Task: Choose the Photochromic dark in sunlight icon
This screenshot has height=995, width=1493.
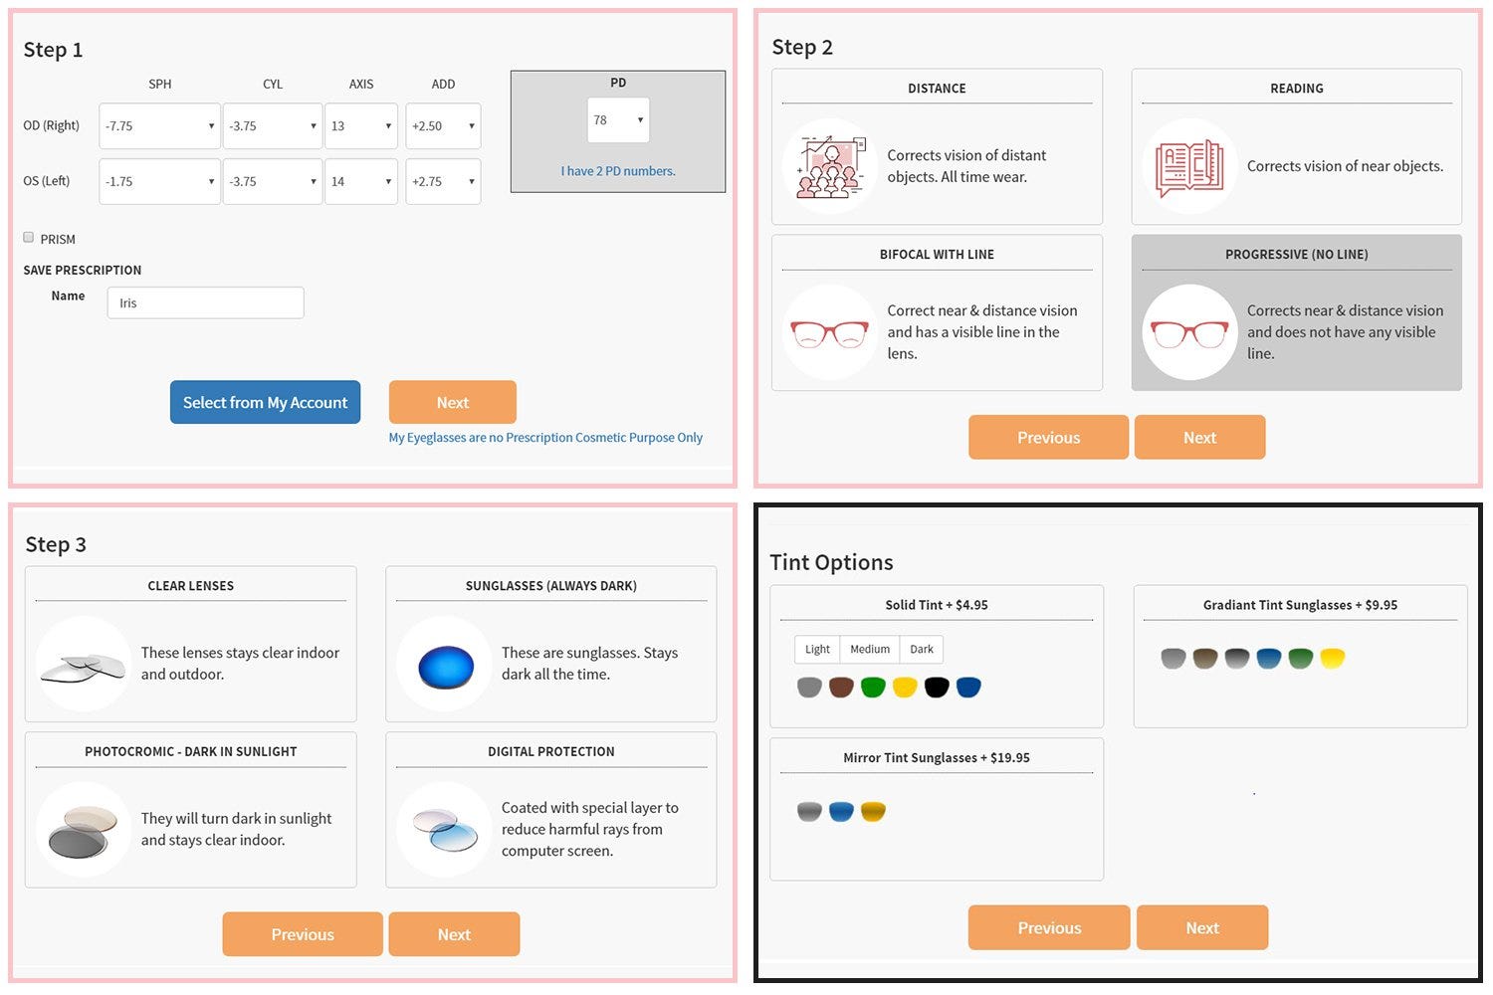Action: pyautogui.click(x=84, y=830)
